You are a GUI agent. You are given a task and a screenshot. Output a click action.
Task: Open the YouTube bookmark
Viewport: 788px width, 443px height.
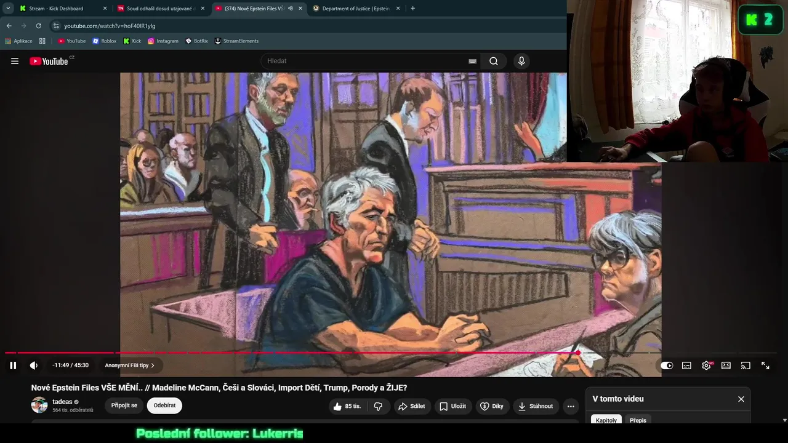71,41
